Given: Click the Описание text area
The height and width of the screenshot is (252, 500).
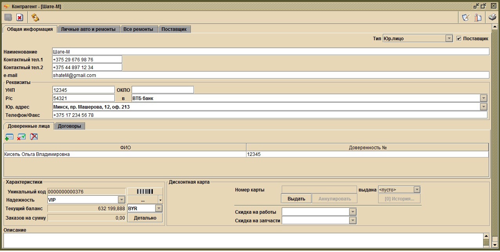Looking at the screenshot, I should coord(243,240).
